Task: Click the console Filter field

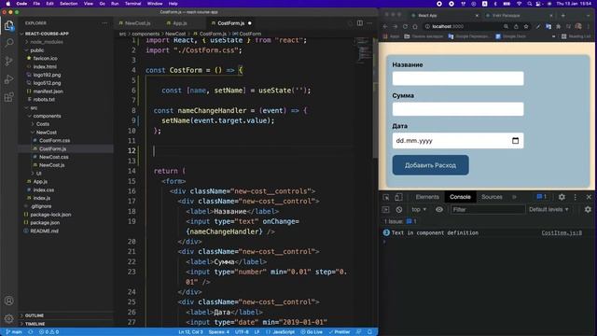Action: point(487,209)
